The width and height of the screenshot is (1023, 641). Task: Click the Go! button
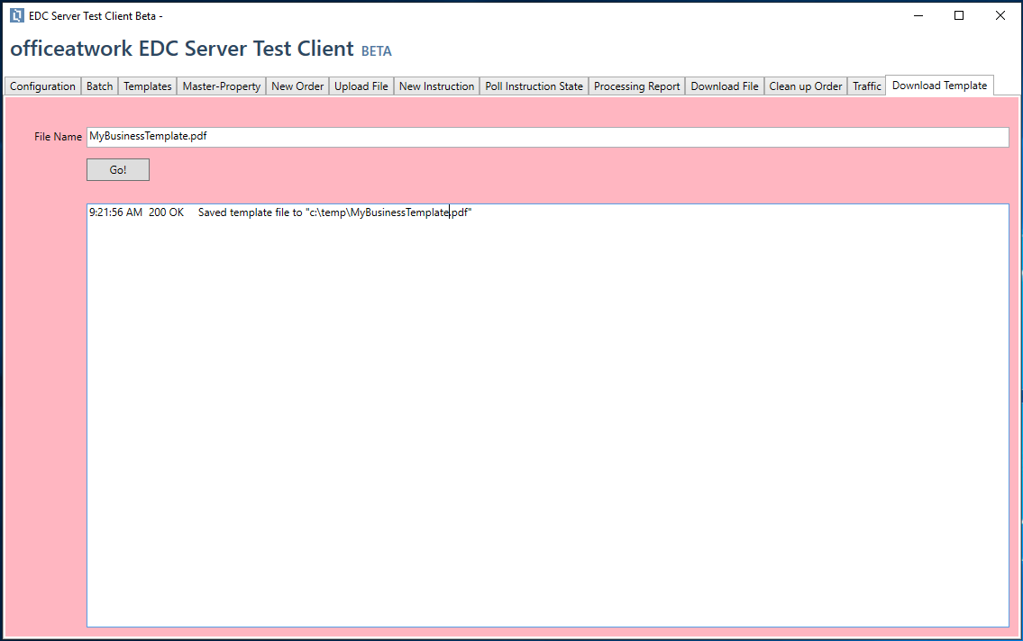[118, 170]
